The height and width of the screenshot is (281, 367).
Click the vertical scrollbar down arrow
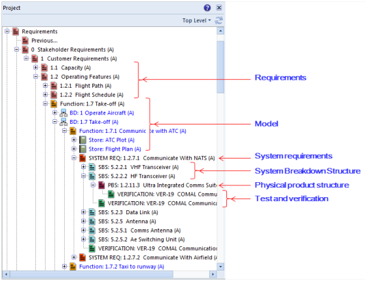[220, 267]
